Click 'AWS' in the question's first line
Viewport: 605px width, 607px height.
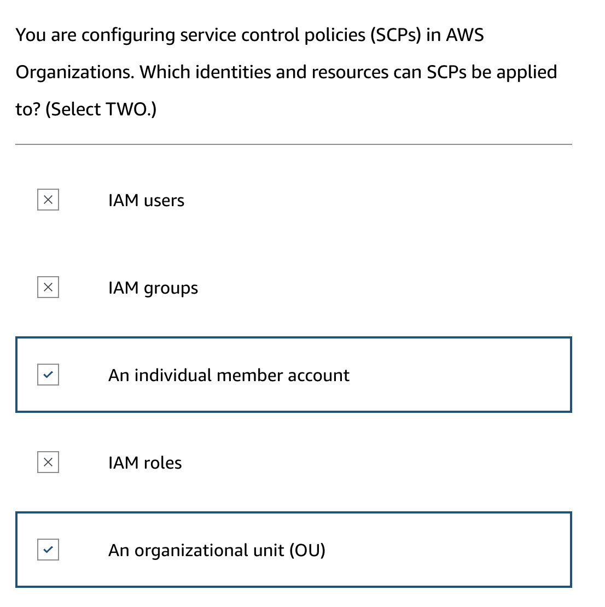coord(465,36)
